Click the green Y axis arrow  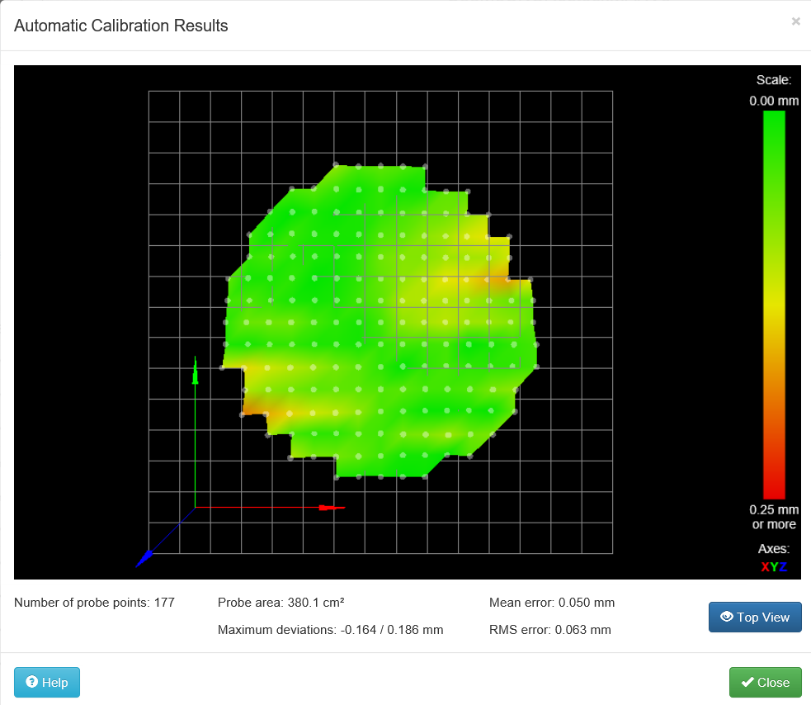click(x=195, y=371)
